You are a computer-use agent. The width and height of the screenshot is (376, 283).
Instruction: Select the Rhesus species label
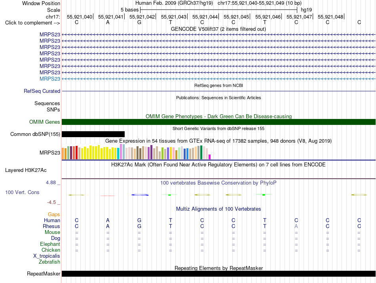click(51, 226)
